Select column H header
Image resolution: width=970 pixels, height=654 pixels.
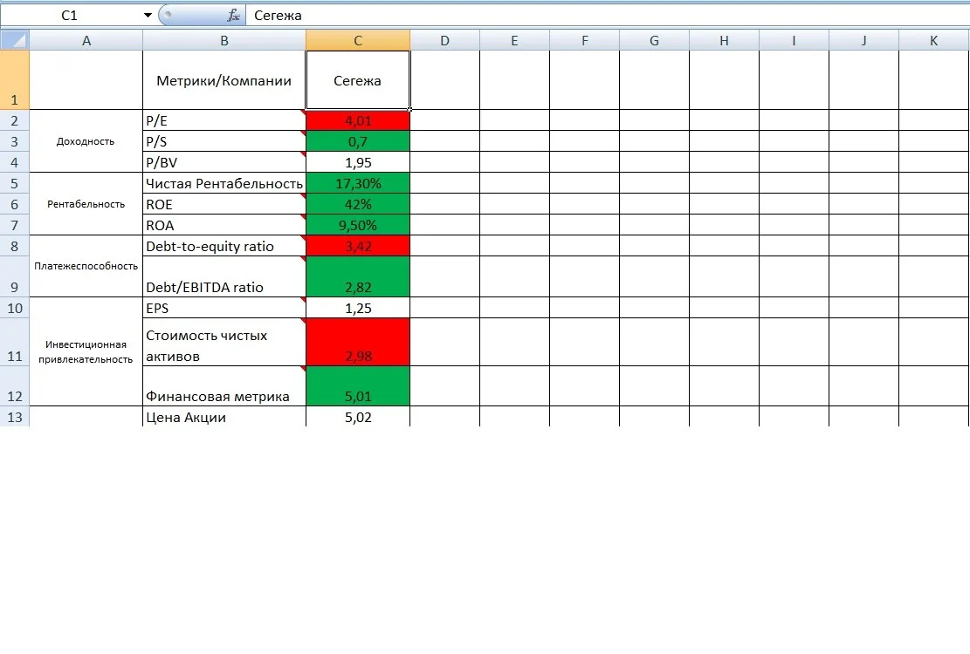[725, 41]
